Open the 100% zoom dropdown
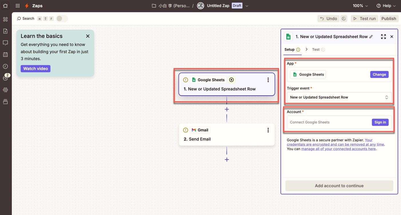 (x=360, y=6)
